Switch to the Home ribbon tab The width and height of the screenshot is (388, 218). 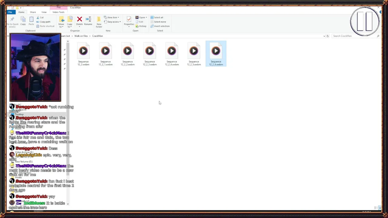21,12
